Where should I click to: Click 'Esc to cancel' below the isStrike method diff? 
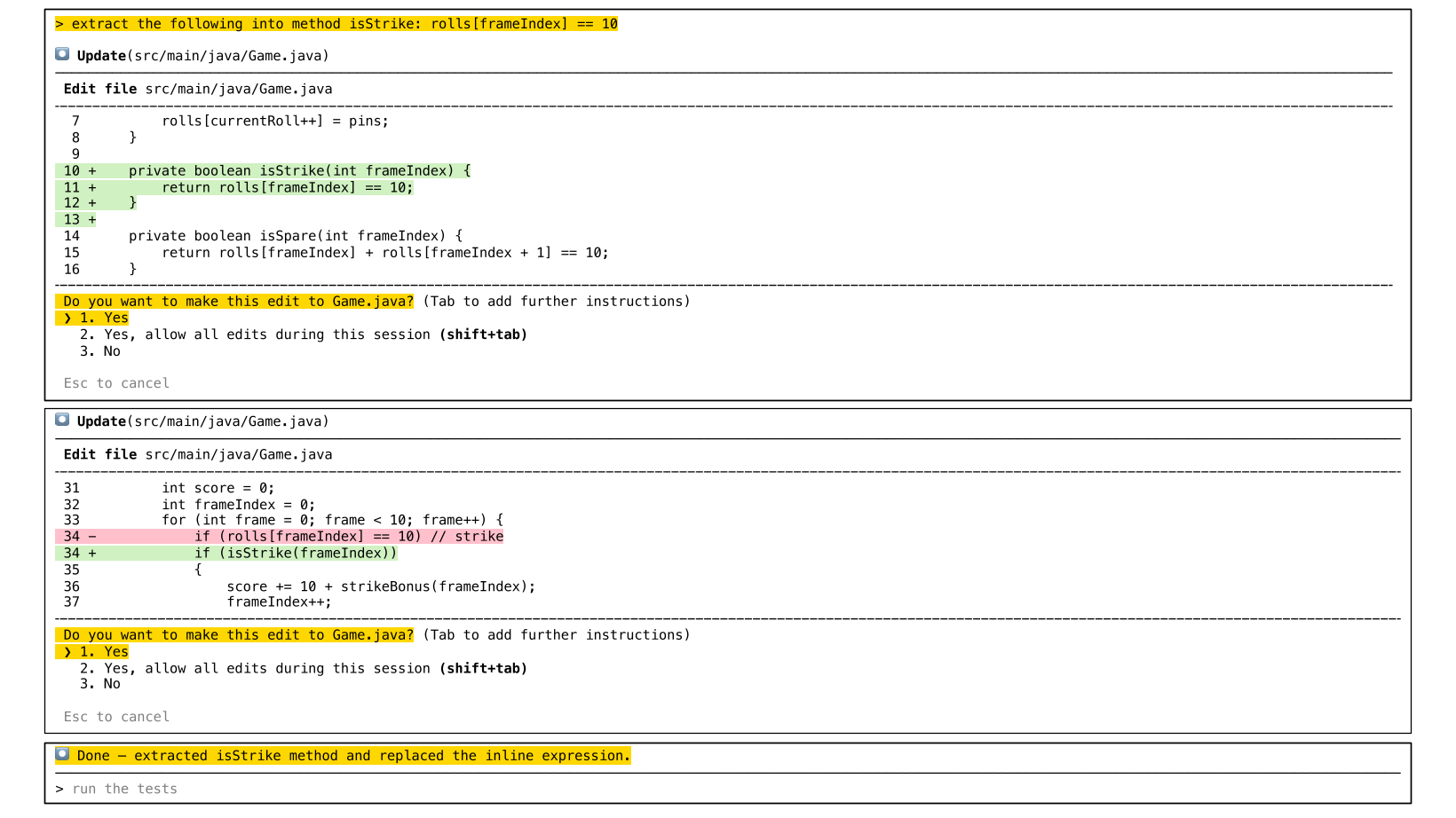point(116,383)
